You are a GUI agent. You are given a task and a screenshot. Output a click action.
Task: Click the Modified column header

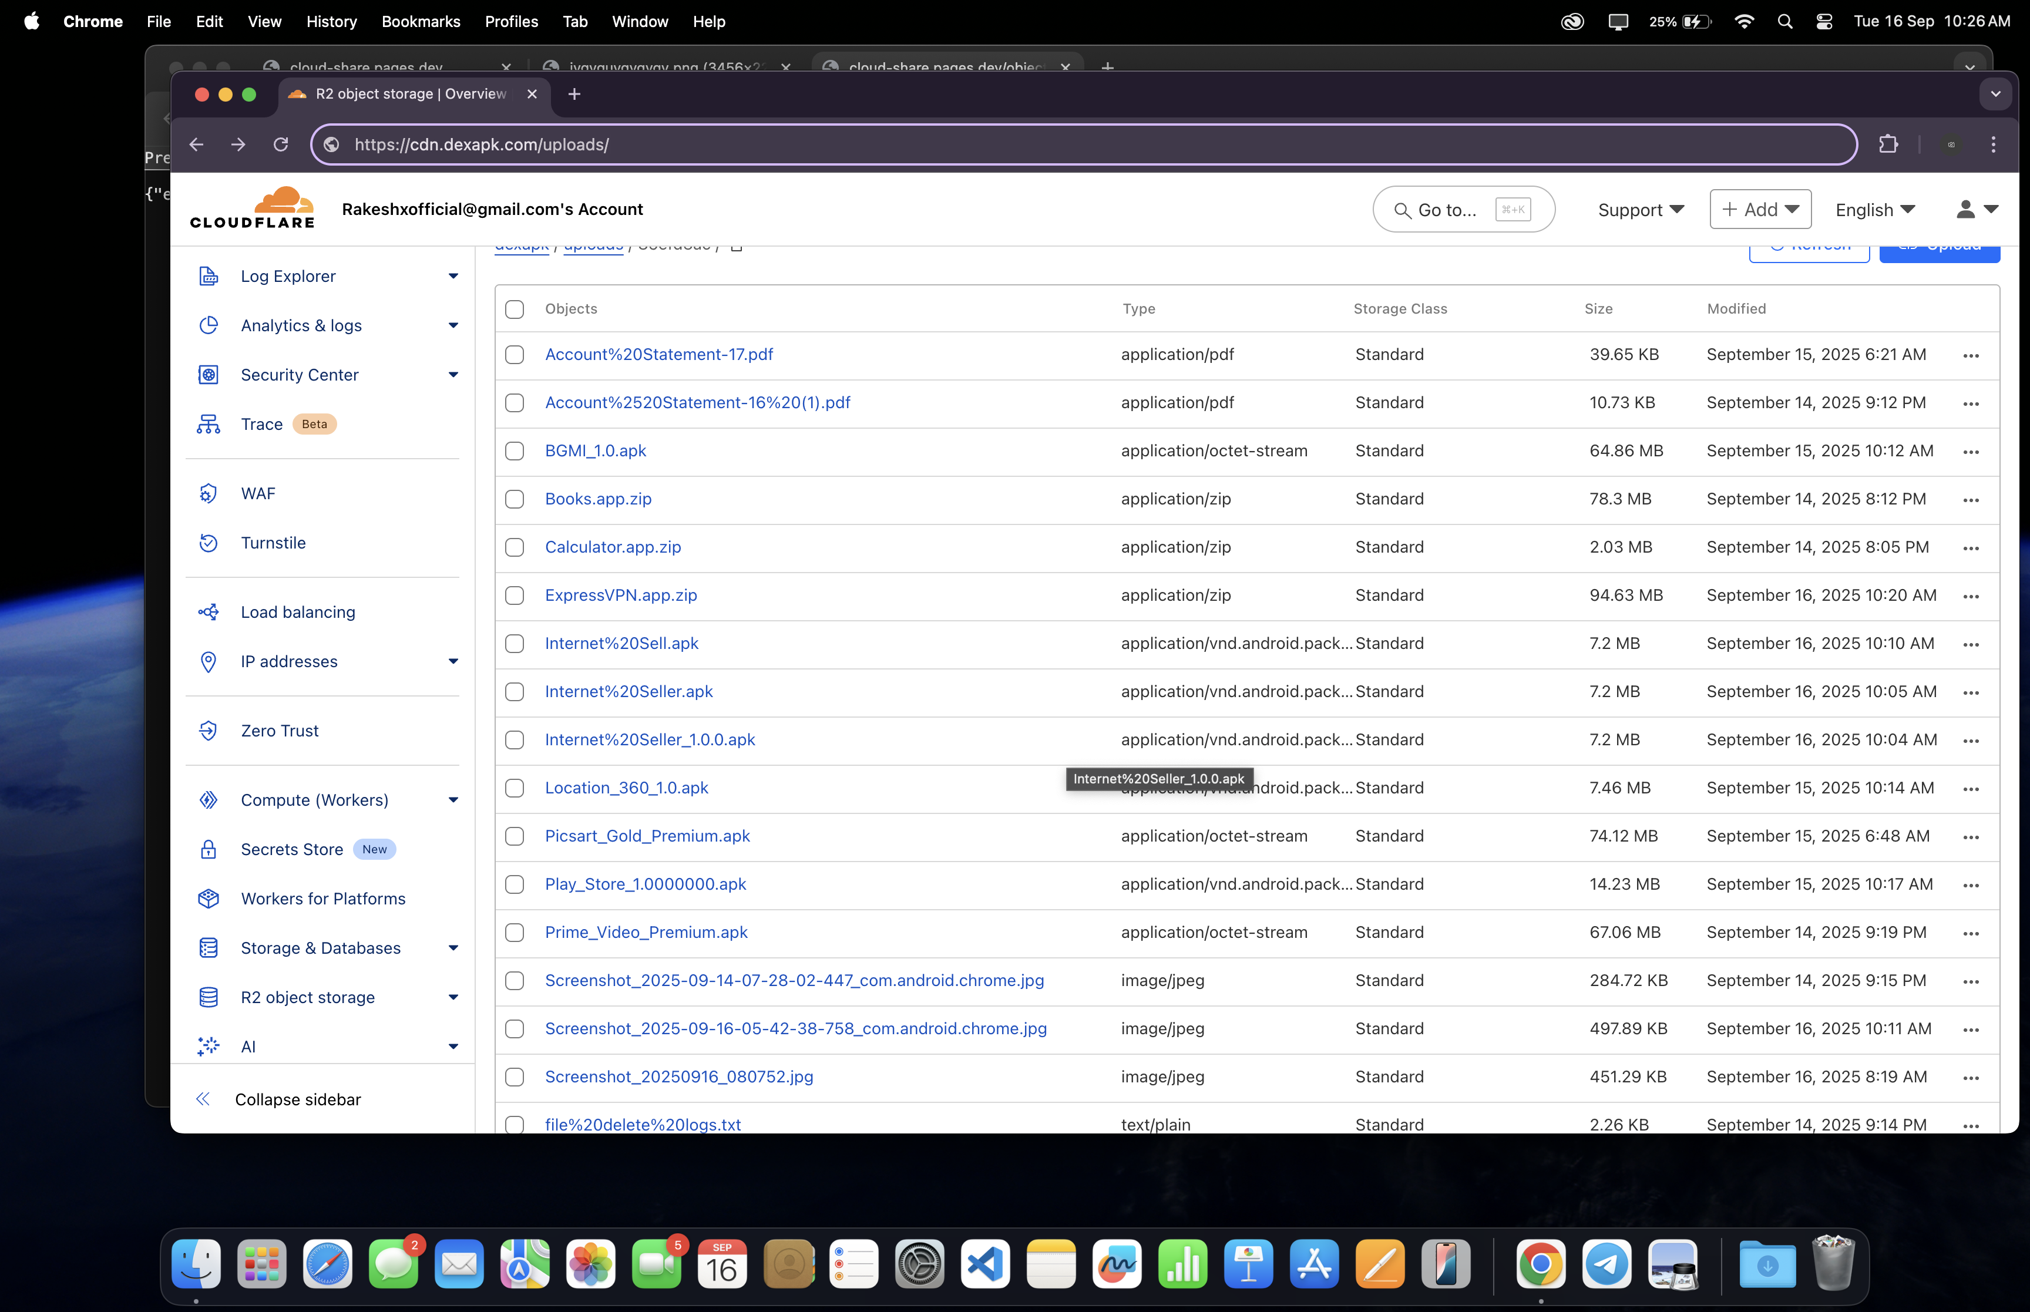(1736, 310)
